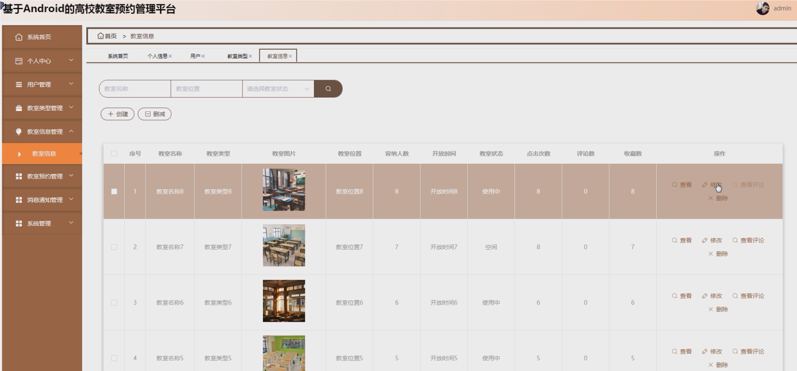Expand 教室类型管理 with its chevron
Viewport: 797px width, 371px height.
point(71,108)
